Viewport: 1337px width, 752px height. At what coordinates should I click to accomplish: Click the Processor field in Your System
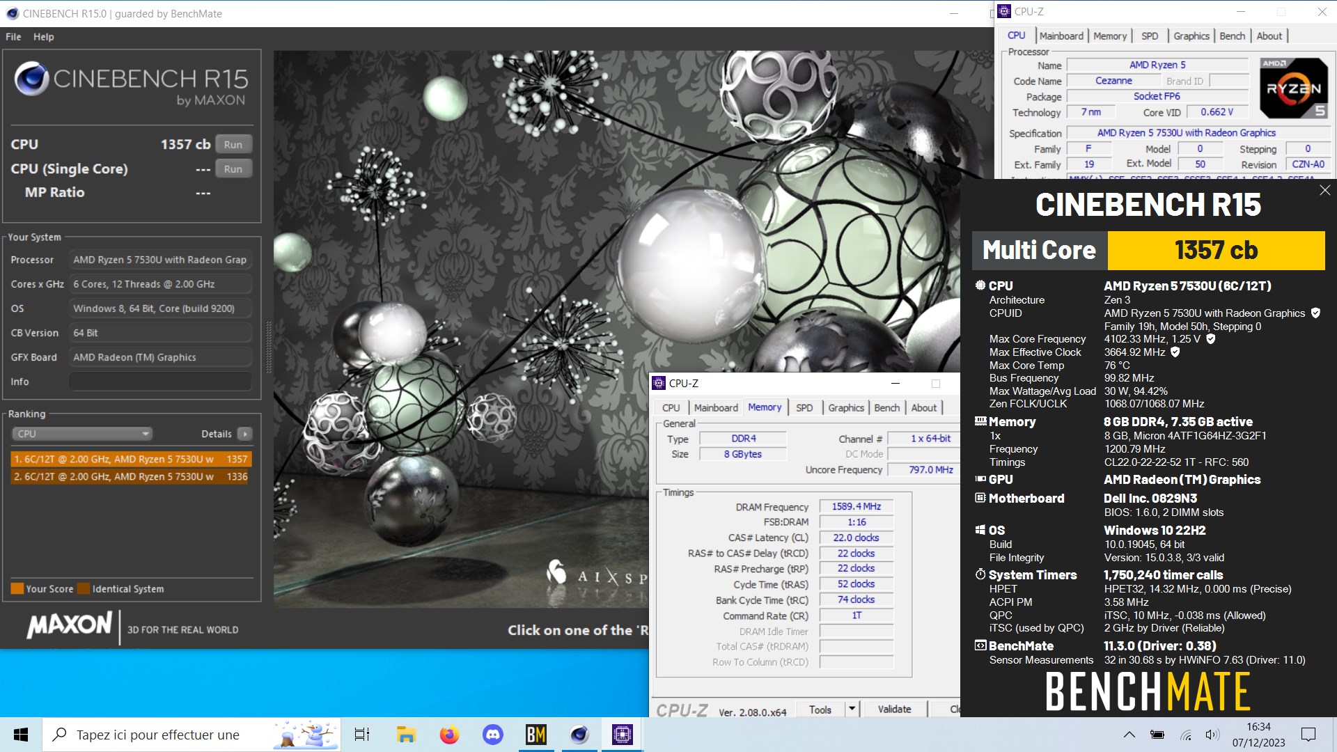click(x=160, y=260)
